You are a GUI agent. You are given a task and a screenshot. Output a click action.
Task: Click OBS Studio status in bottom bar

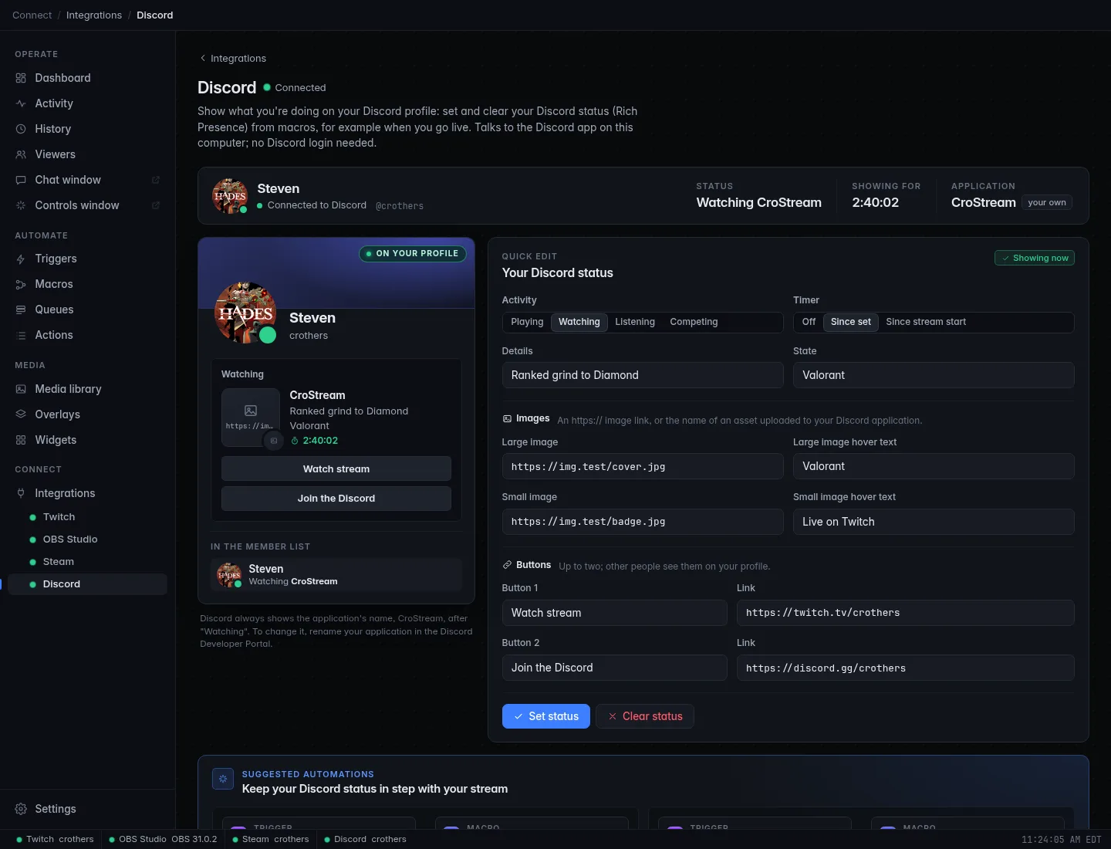point(163,839)
